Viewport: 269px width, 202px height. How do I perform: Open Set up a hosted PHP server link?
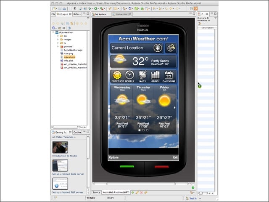[x=68, y=192]
